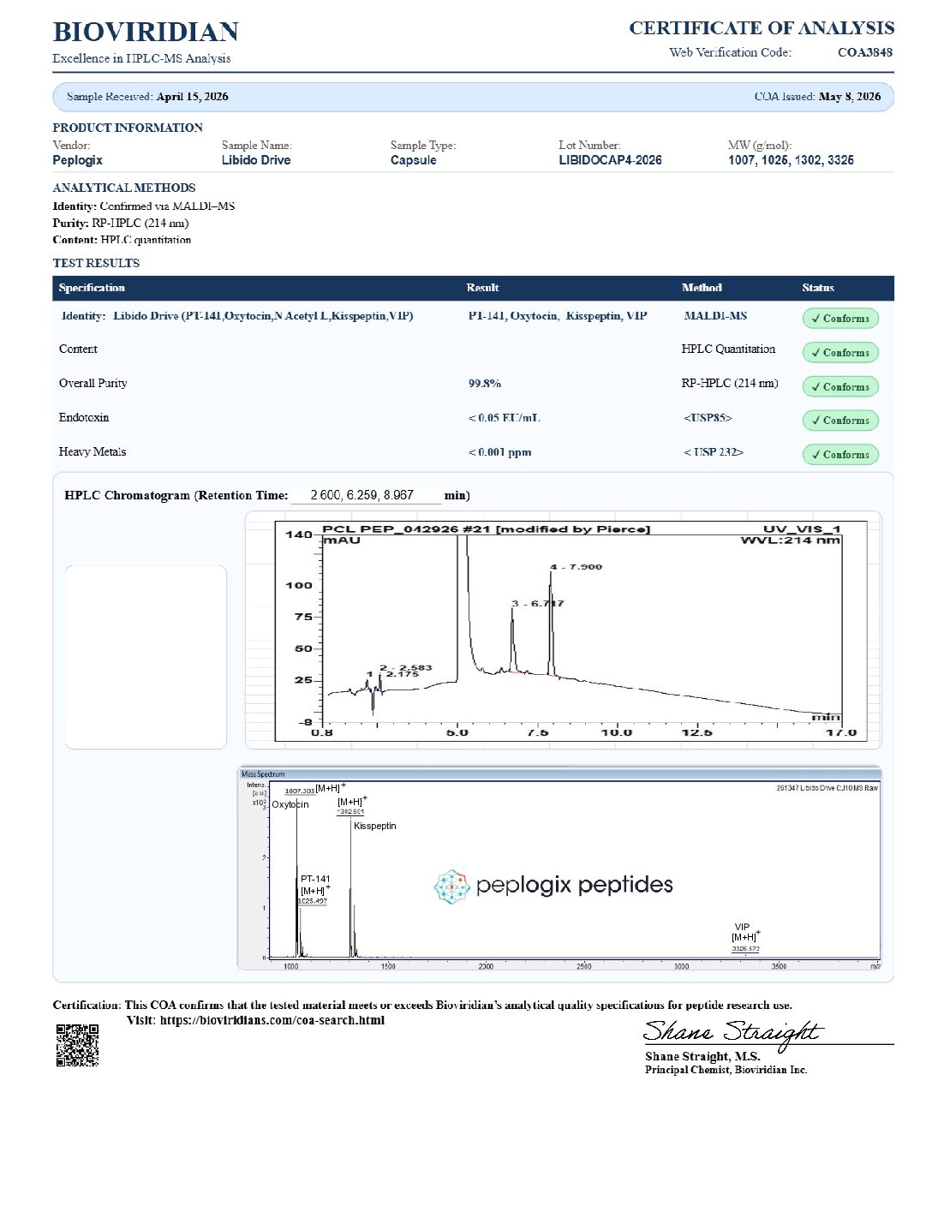Click the Status column header
This screenshot has height=1206, width=932.
pos(818,288)
